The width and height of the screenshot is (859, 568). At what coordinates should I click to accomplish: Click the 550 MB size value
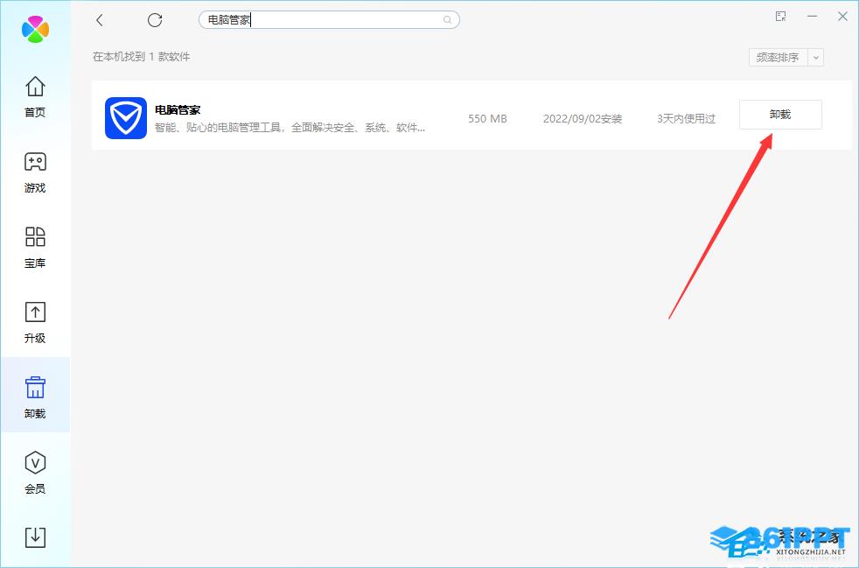(x=487, y=118)
